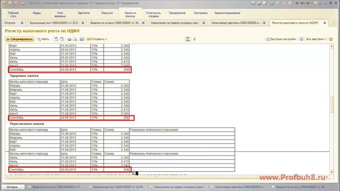Click the Июль 2 413 amount in Удержано налога
Image resolution: width=340 pixels, height=191 pixels.
click(x=116, y=110)
